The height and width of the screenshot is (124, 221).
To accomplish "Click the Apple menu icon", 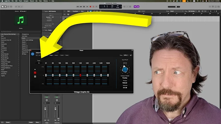I will pyautogui.click(x=2, y=1).
